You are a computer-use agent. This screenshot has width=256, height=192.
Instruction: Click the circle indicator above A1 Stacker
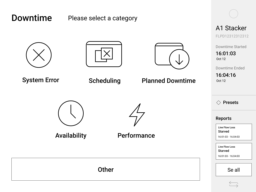(234, 13)
